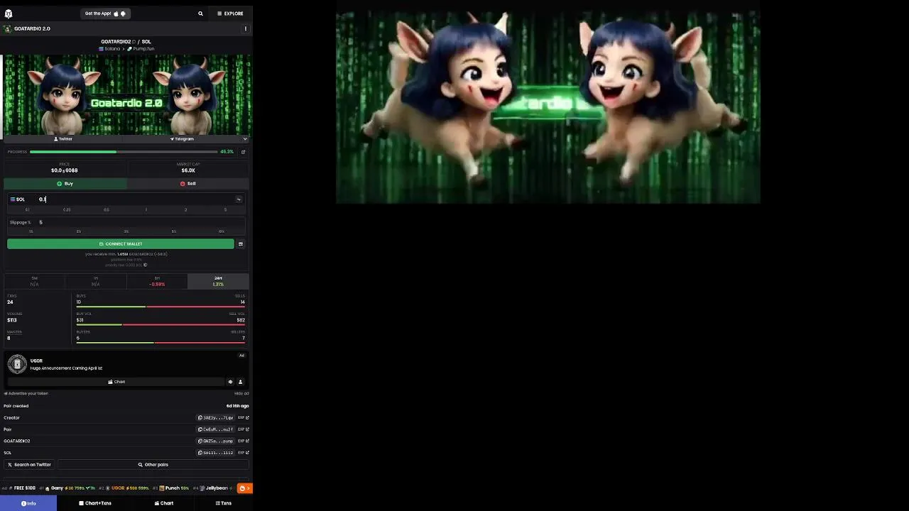Switch to the Sell tab

[188, 184]
